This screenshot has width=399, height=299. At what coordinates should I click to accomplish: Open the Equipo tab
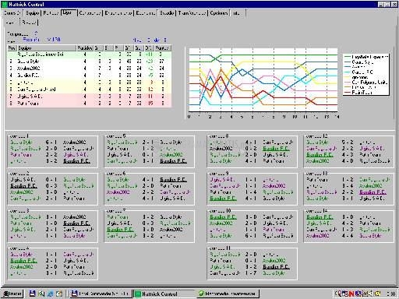coord(32,12)
